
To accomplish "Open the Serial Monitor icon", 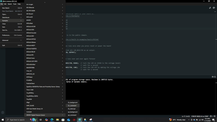I will tap(214, 8).
